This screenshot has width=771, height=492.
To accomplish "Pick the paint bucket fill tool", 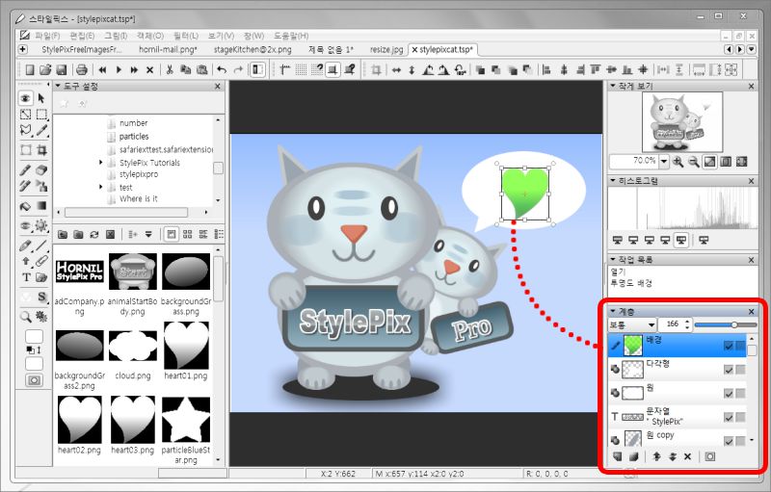I will point(26,206).
